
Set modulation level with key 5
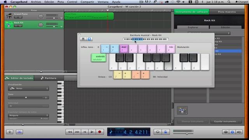coord(142,49)
